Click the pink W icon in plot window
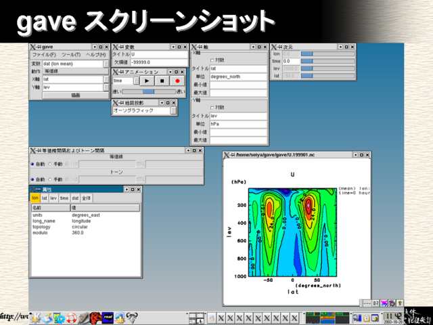The height and width of the screenshot is (325, 433). coord(384,303)
